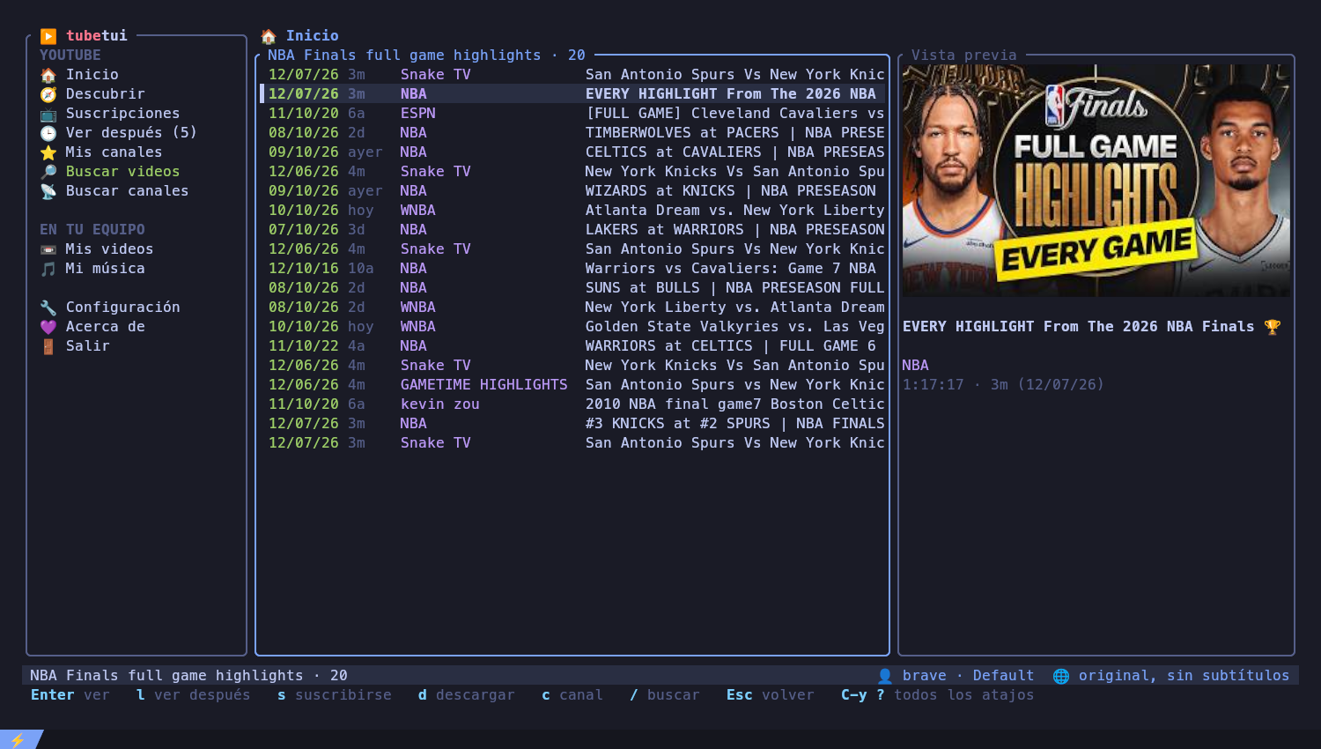Select the LAKERS at WARRIORS row
The height and width of the screenshot is (749, 1321).
[x=572, y=230]
